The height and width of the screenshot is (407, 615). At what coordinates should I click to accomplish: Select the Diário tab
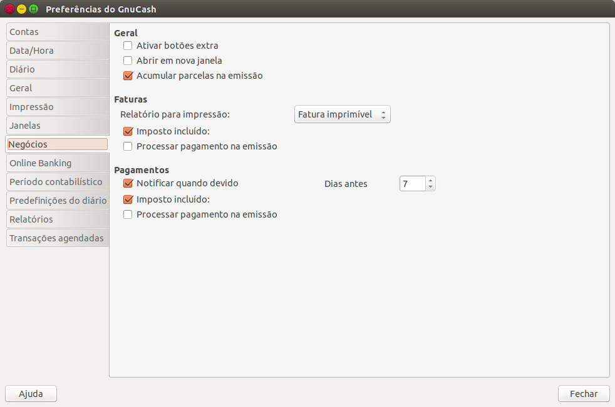coord(56,69)
